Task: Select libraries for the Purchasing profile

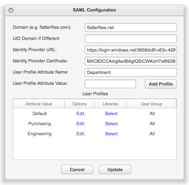Action: click(111, 123)
